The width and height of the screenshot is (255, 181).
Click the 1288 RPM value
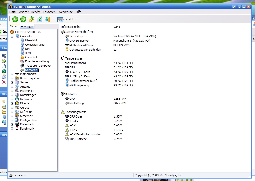120,99
